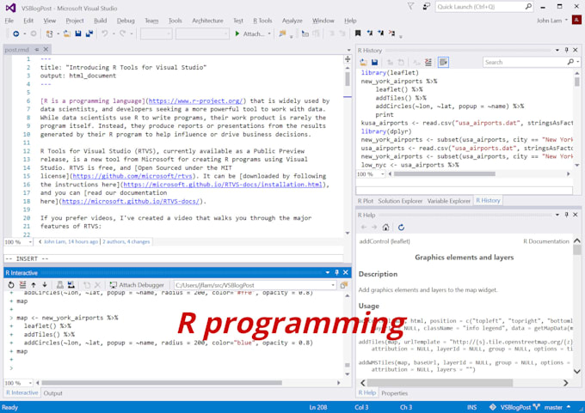Previous history up arrow in R Interactive
Screen dimensions: 585x413
click(x=34, y=285)
